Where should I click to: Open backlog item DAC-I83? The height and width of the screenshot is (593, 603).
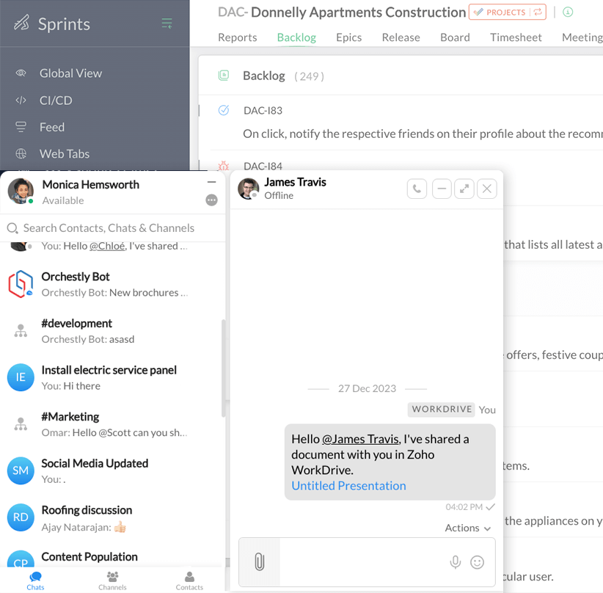click(263, 111)
